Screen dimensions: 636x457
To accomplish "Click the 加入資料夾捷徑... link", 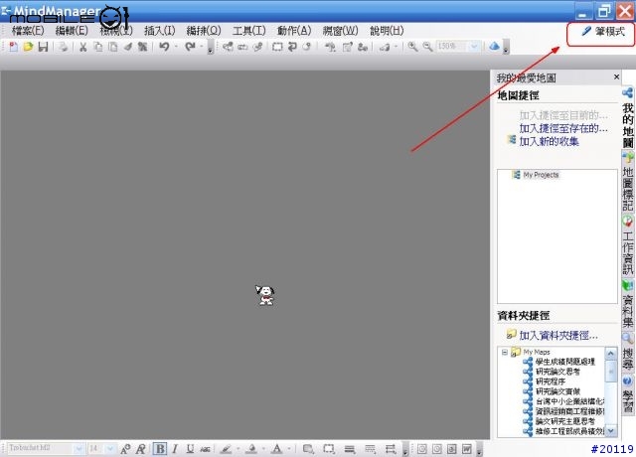I will point(558,336).
